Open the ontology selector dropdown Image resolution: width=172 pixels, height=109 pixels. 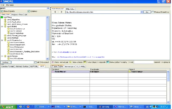[x=48, y=8]
